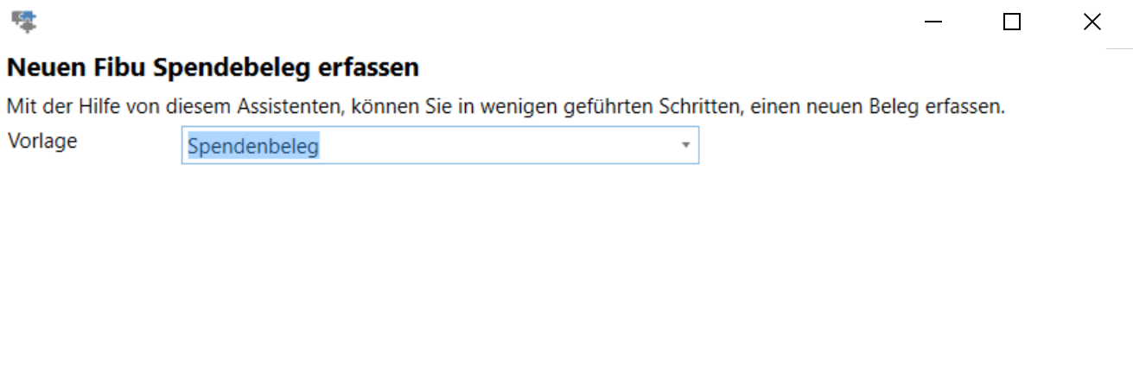Close the Fibu Spendebeleg window
This screenshot has height=379, width=1133.
tap(1092, 22)
